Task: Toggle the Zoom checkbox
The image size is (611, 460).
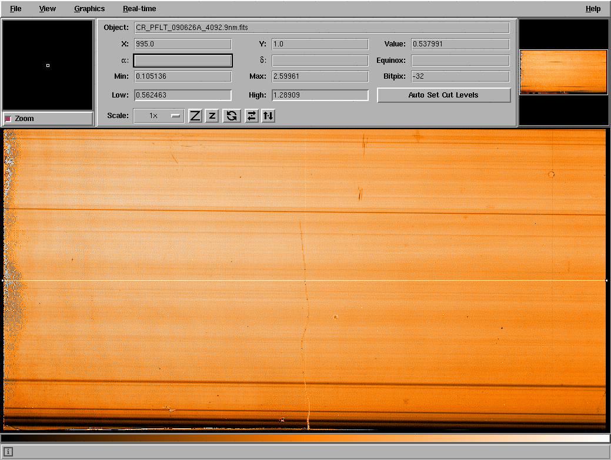Action: click(8, 119)
